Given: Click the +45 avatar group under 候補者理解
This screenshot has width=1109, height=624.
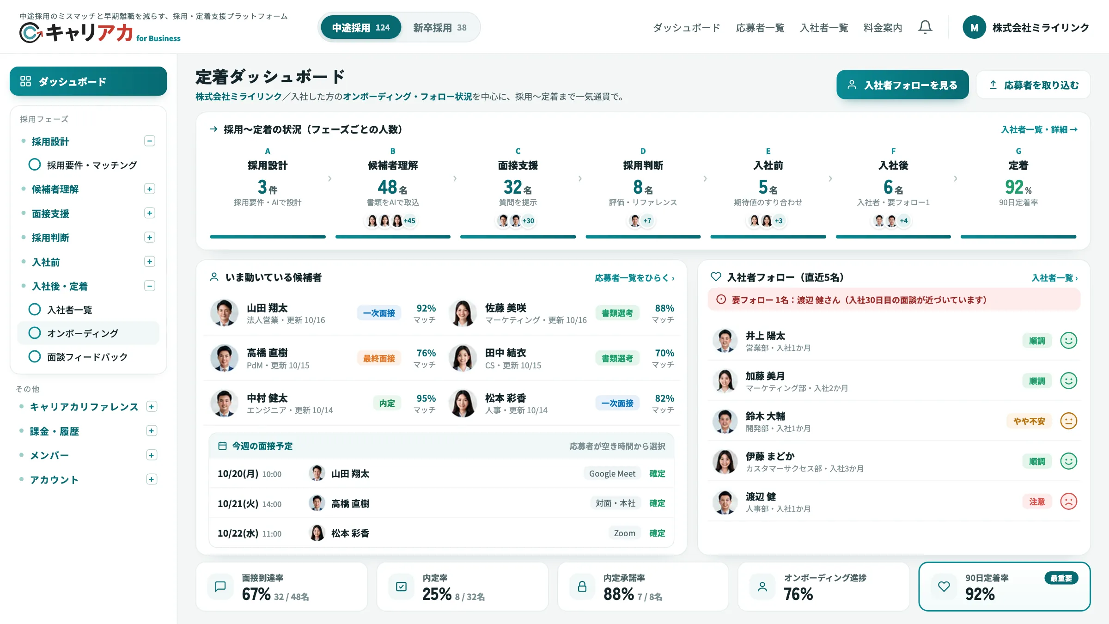Looking at the screenshot, I should [391, 221].
